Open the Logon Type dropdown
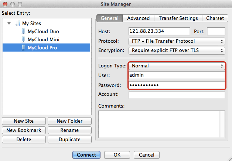This screenshot has height=161, width=232. pos(177,66)
